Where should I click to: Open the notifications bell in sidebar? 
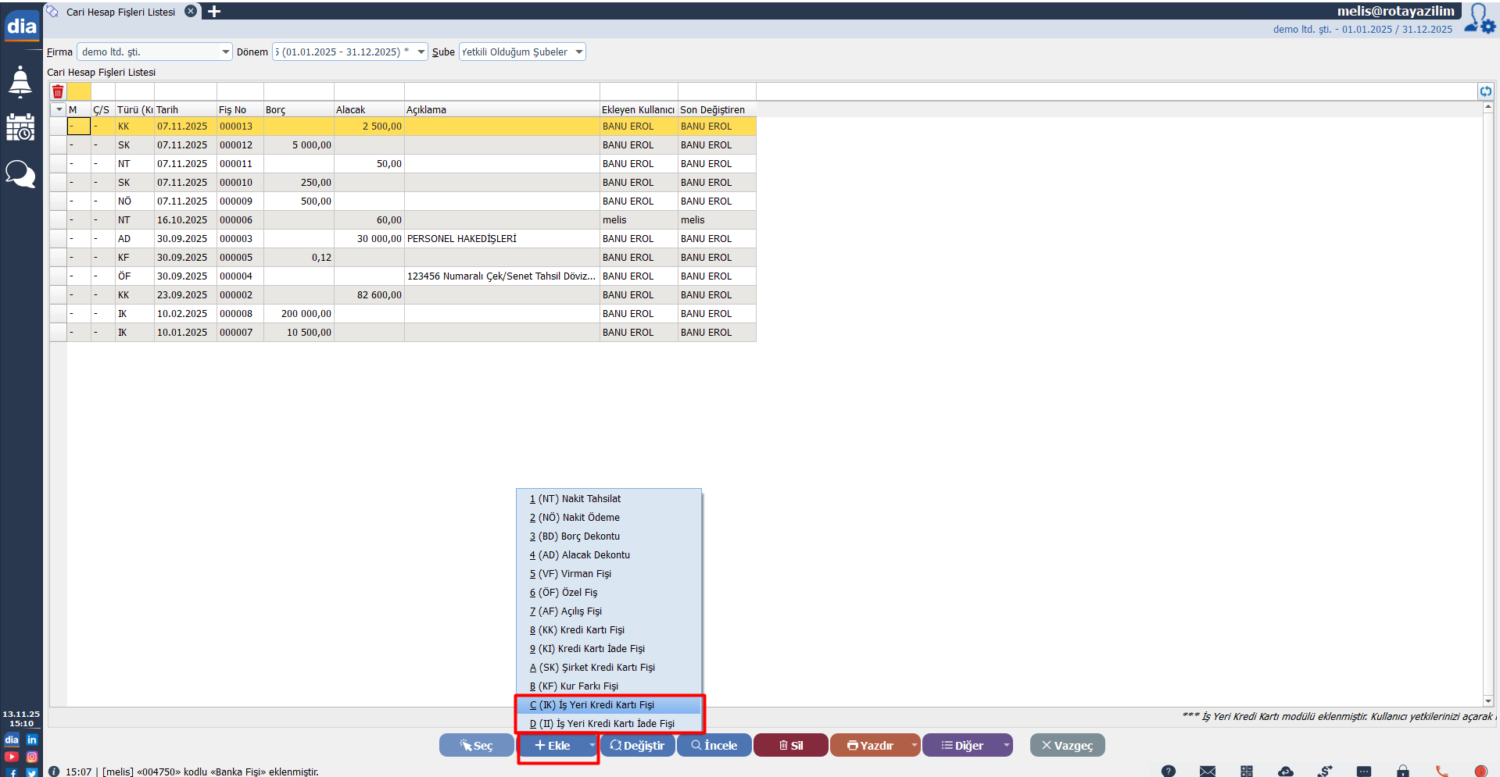[x=20, y=81]
